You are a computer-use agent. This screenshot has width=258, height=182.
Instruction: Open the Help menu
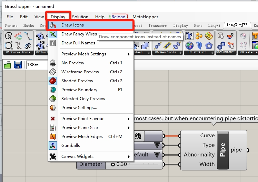click(100, 17)
